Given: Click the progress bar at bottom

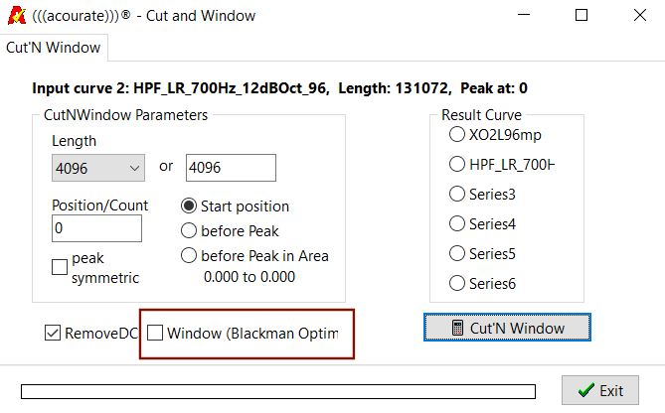Looking at the screenshot, I should click(x=277, y=391).
